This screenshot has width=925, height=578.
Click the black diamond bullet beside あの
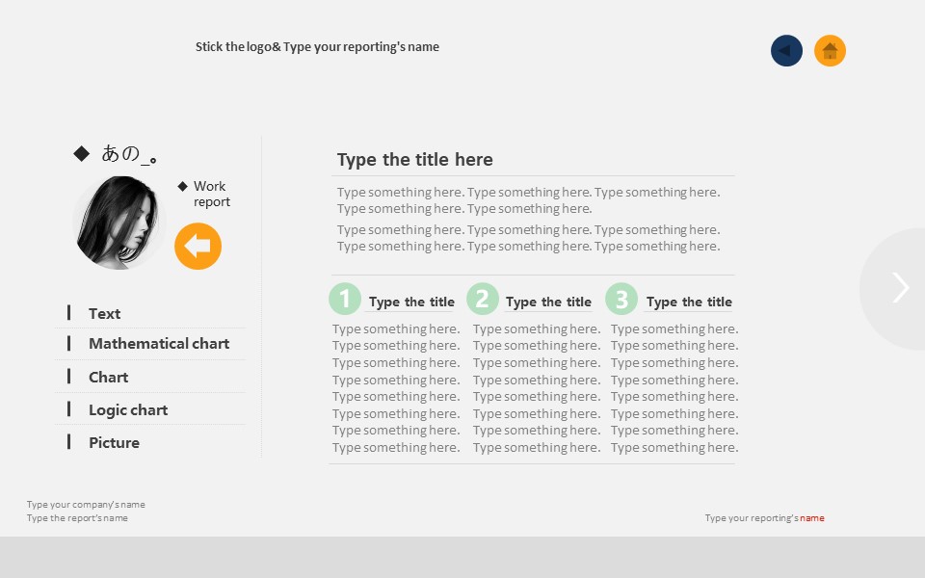point(81,153)
